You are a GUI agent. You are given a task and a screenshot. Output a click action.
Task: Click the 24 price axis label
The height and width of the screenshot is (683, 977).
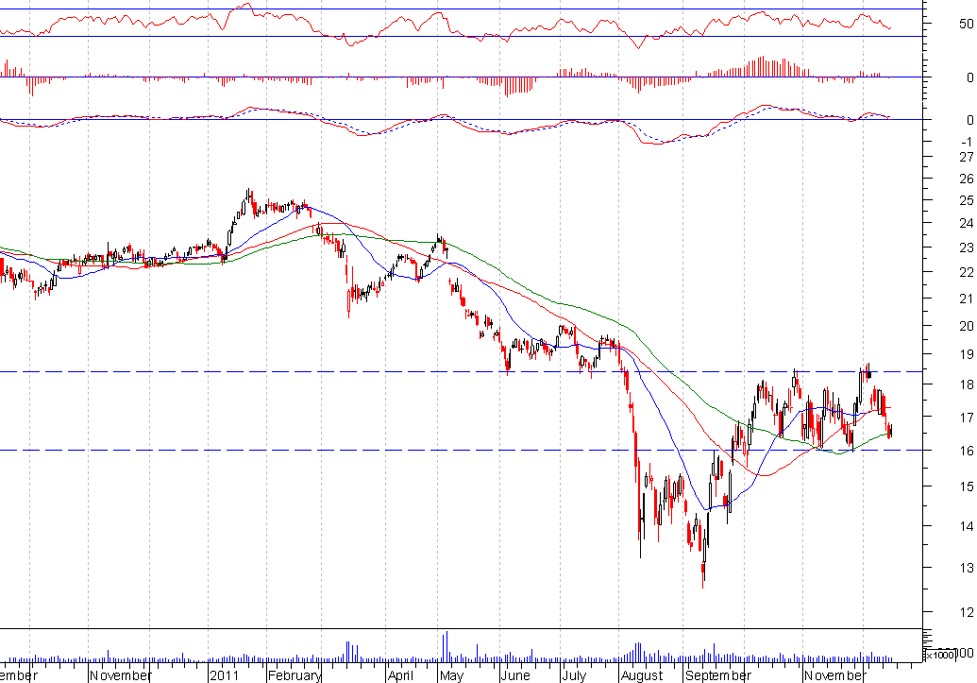966,223
